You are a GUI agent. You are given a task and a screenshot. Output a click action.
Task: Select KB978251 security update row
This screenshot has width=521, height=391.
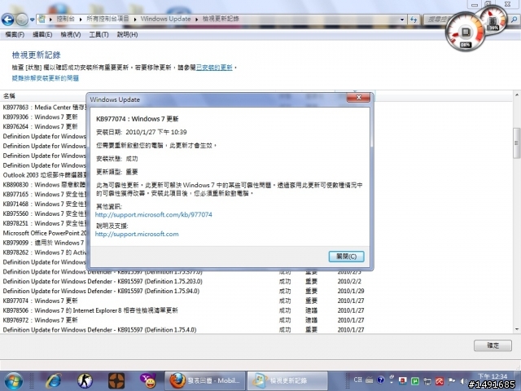point(45,223)
